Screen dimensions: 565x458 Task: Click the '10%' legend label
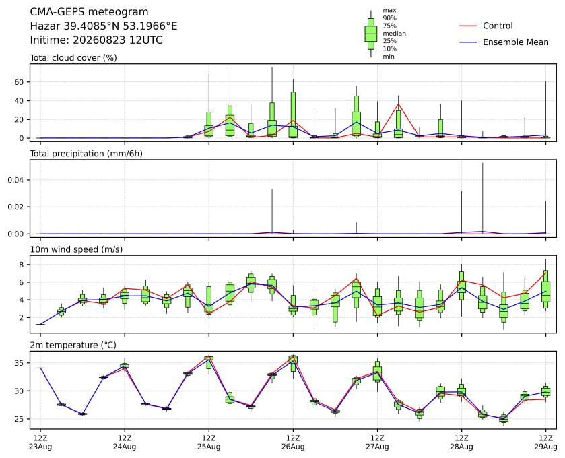pos(389,49)
